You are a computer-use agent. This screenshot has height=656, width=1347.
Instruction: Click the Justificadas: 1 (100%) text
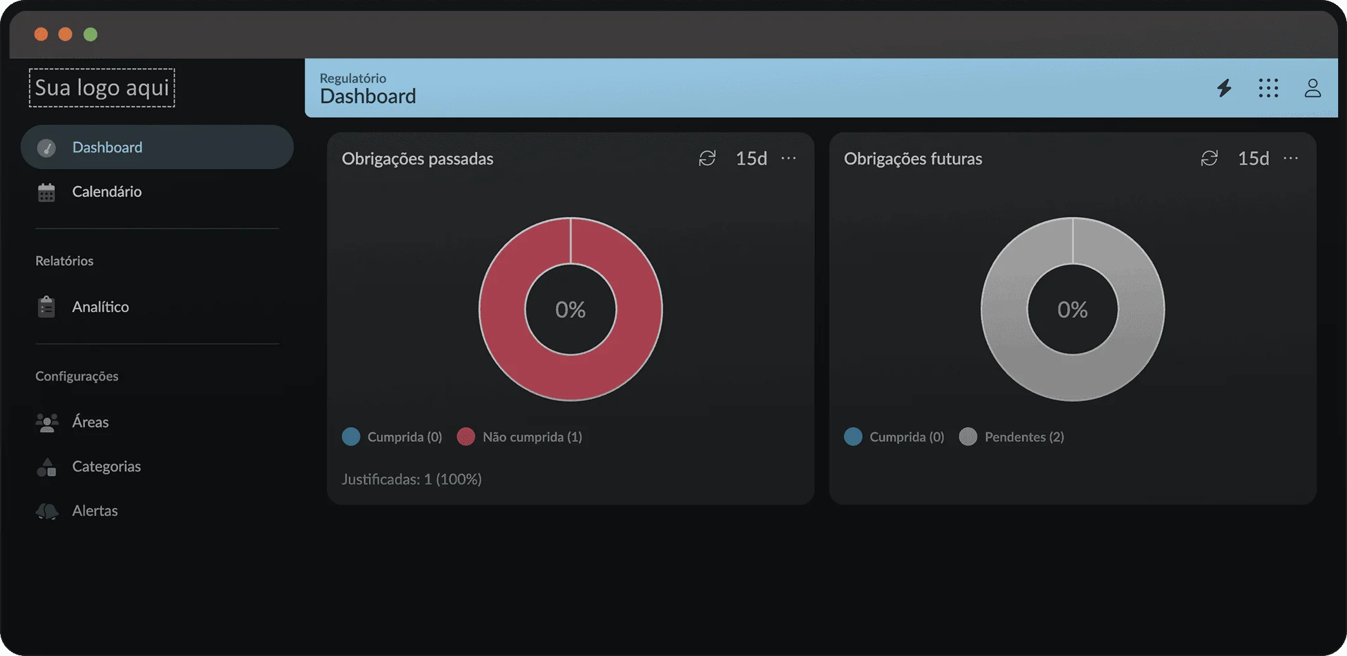pos(412,479)
